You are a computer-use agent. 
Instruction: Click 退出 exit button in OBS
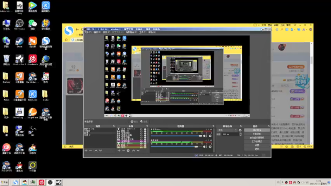pyautogui.click(x=257, y=149)
